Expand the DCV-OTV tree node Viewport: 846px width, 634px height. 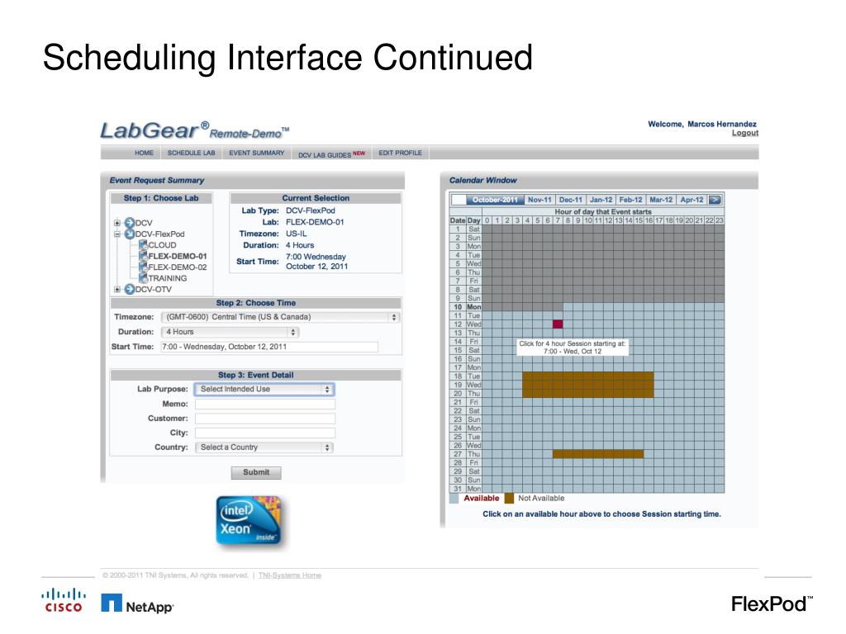pos(117,290)
